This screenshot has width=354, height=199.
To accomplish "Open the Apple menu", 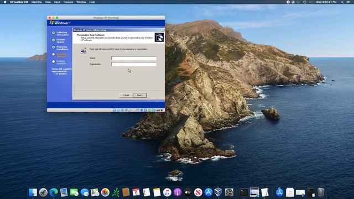I will pos(5,2).
